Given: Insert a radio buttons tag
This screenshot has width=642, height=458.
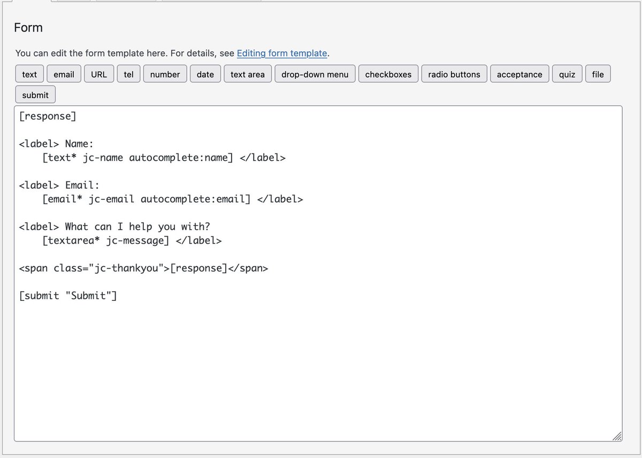Looking at the screenshot, I should (454, 74).
